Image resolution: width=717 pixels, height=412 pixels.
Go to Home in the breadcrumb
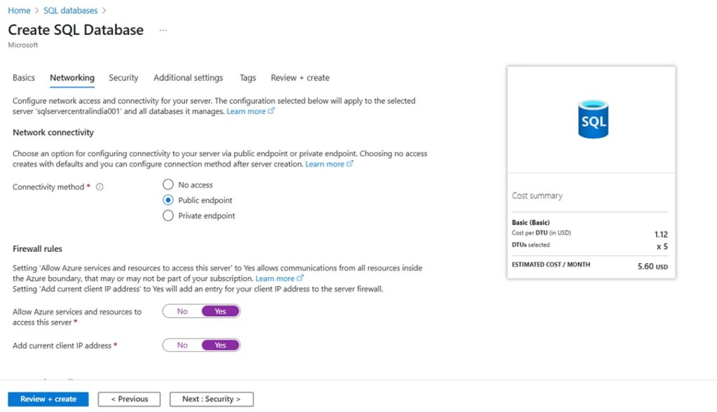click(x=19, y=10)
